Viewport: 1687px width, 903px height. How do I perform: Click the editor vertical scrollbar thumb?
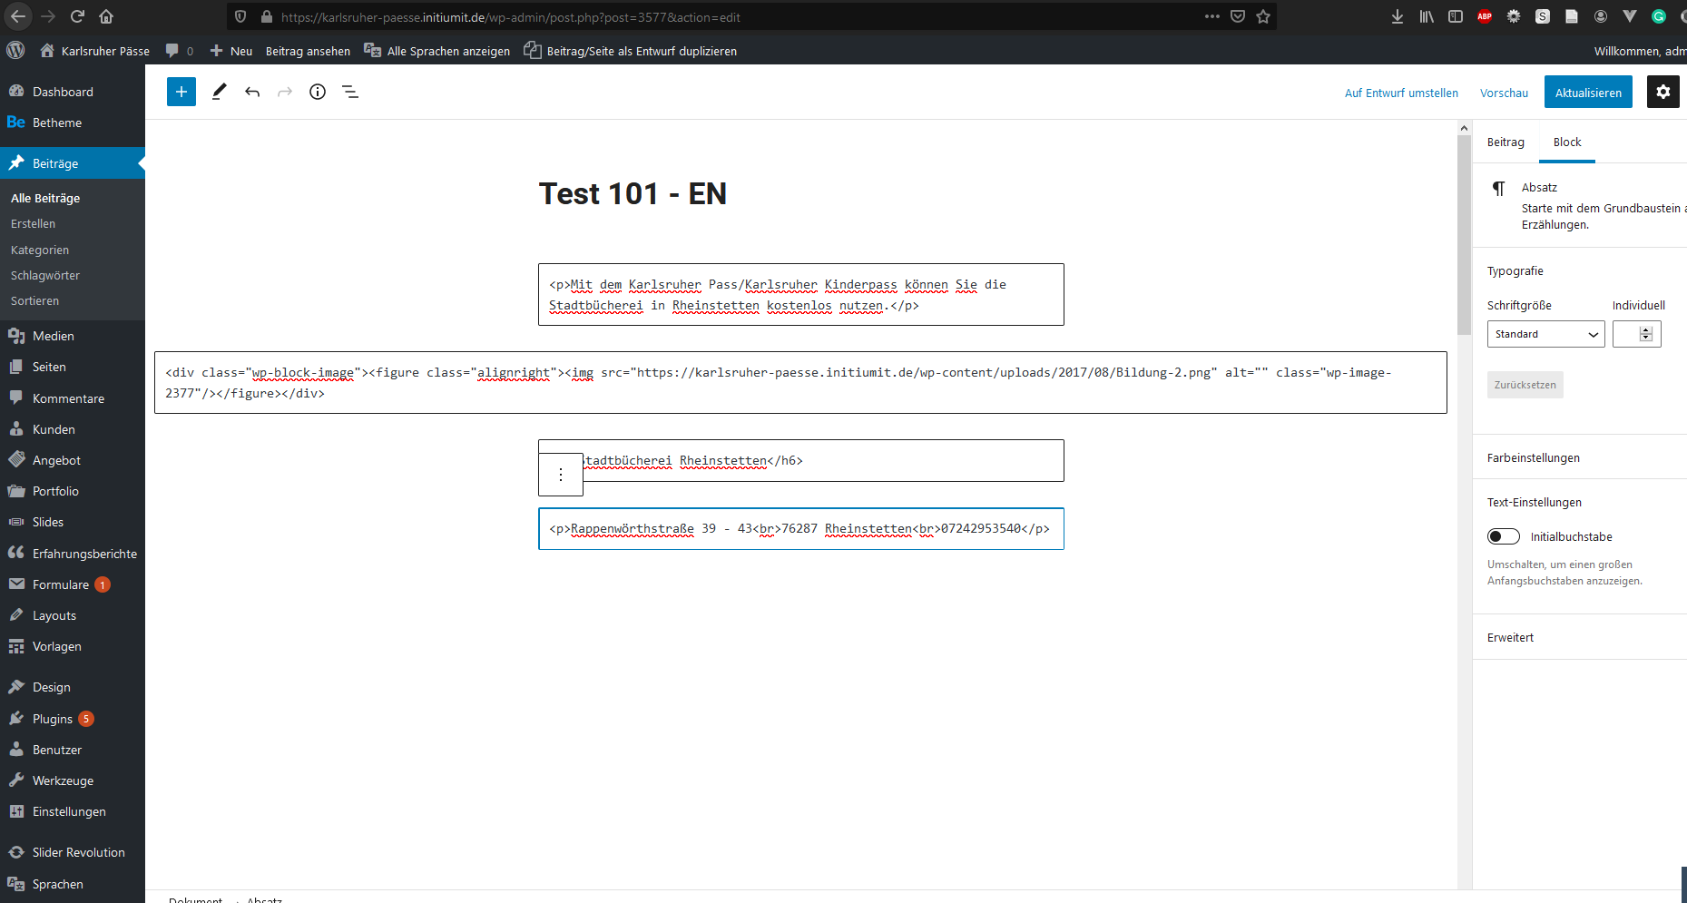pos(1464,235)
